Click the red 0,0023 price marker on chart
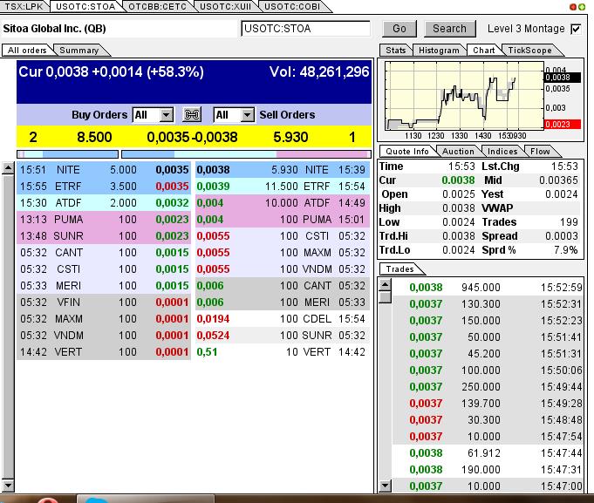 pyautogui.click(x=557, y=125)
